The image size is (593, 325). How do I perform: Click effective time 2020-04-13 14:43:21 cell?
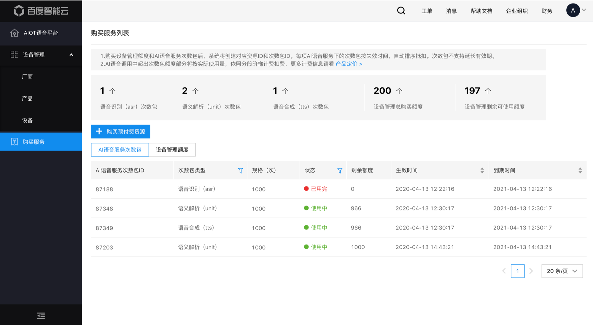pos(425,247)
